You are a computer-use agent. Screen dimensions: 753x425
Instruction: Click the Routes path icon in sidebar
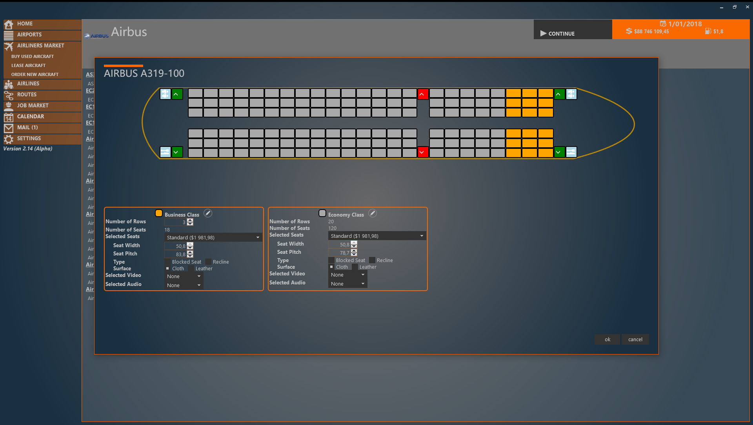pos(9,95)
